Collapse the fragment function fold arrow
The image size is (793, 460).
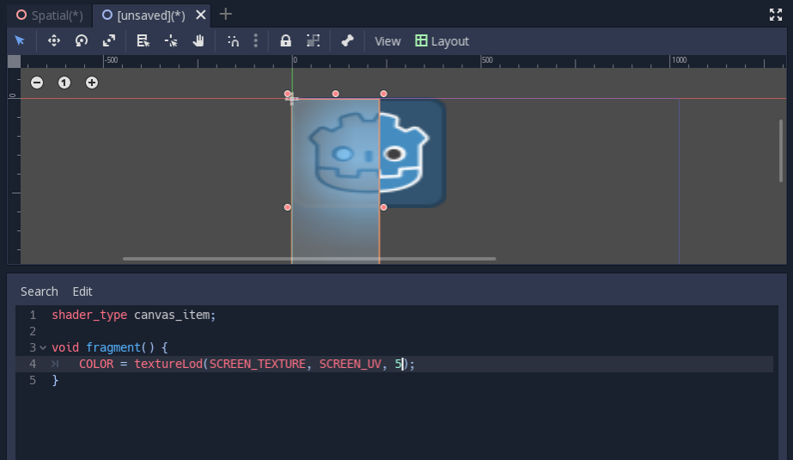(x=43, y=347)
